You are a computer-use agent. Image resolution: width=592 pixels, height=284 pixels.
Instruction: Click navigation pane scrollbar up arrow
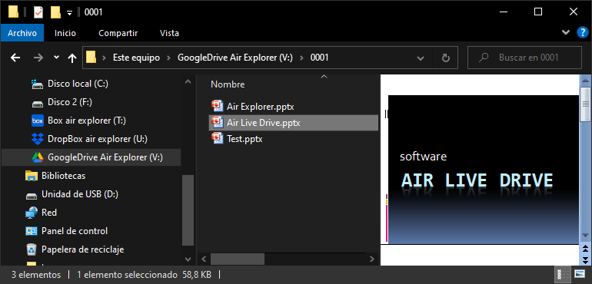(188, 81)
